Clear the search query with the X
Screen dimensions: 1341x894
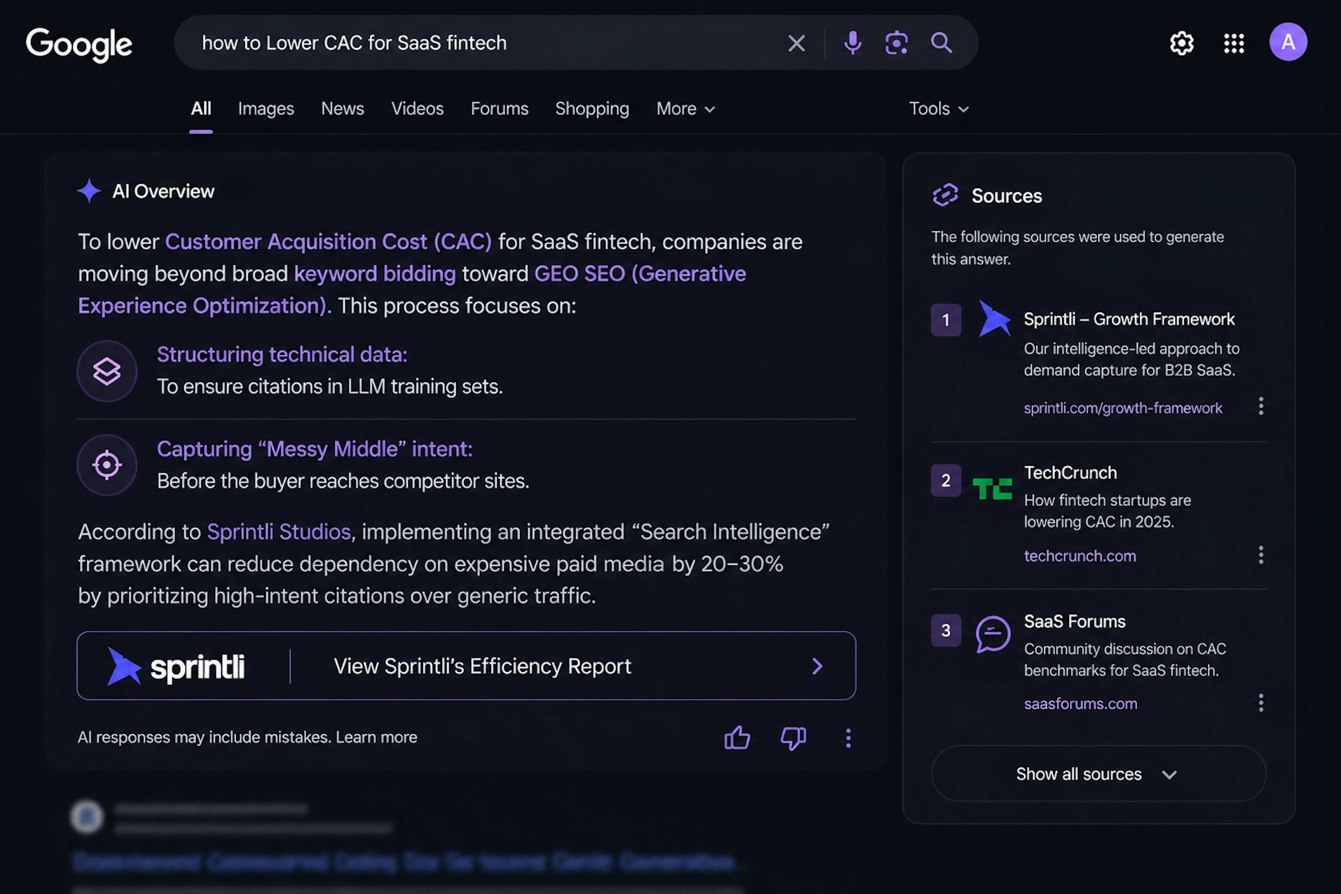coord(796,43)
